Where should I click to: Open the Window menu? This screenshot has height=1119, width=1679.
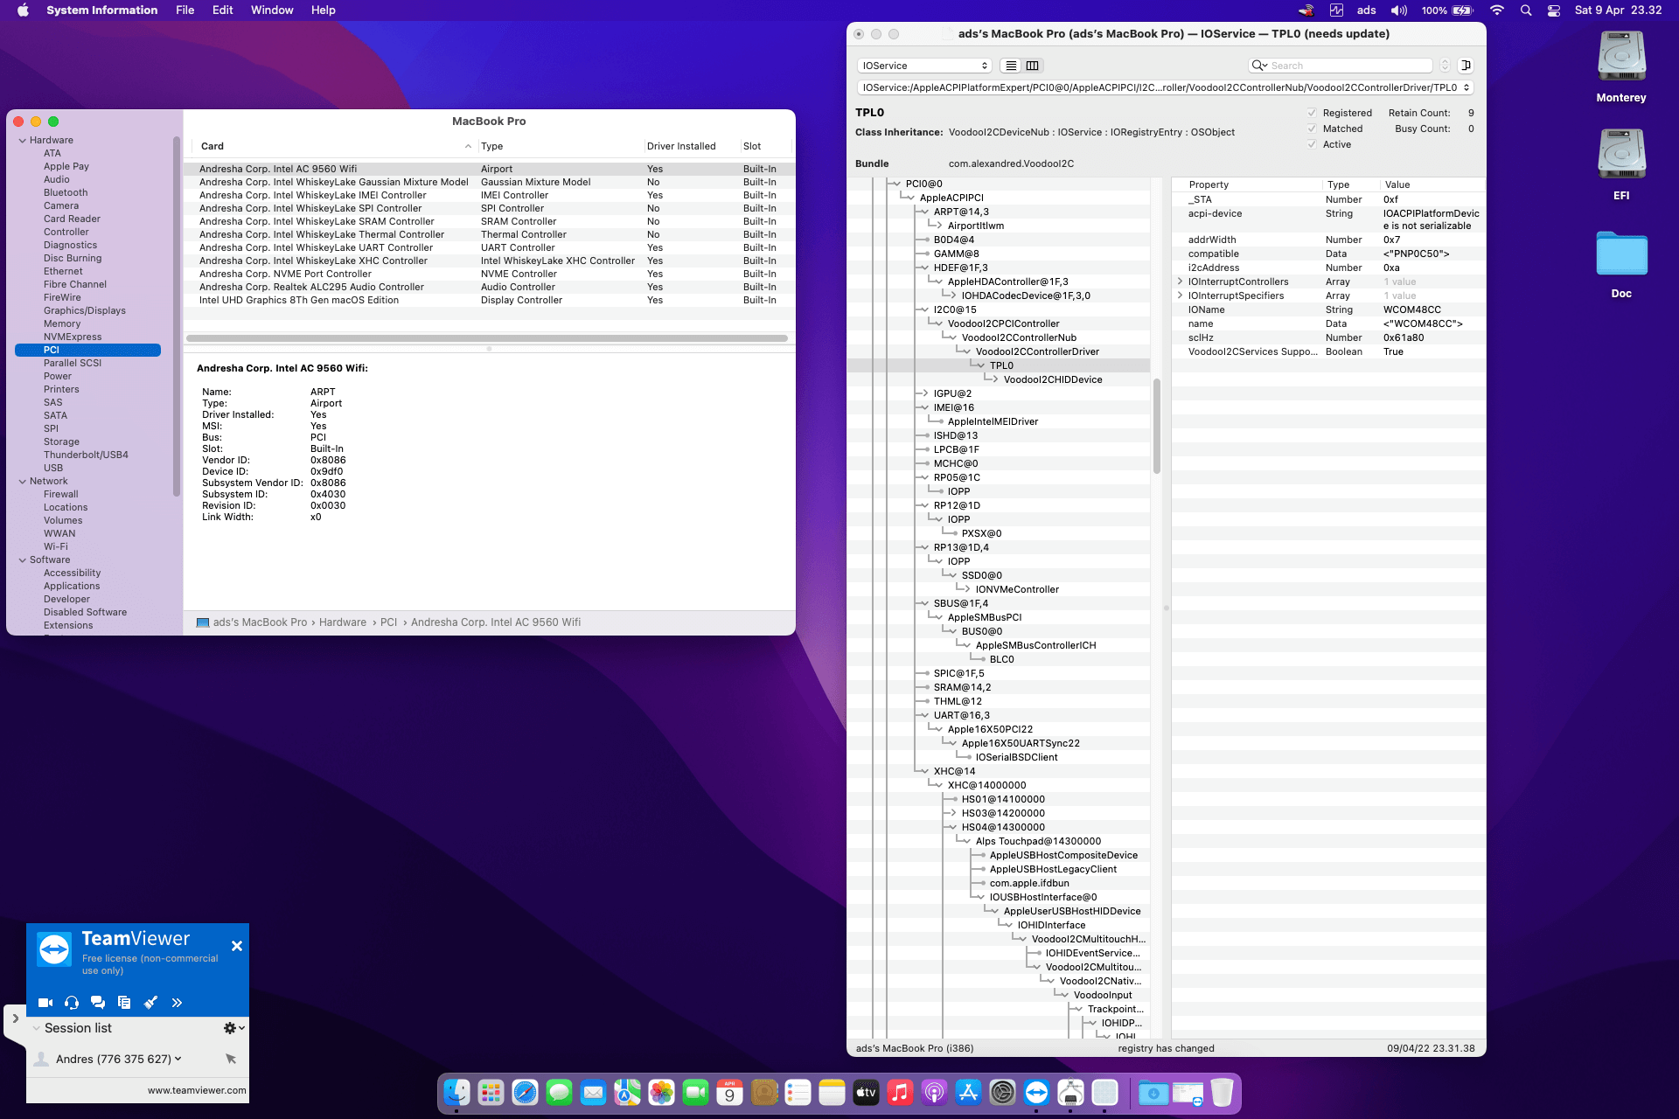point(272,10)
